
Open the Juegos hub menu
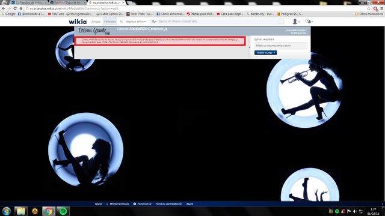(x=96, y=22)
